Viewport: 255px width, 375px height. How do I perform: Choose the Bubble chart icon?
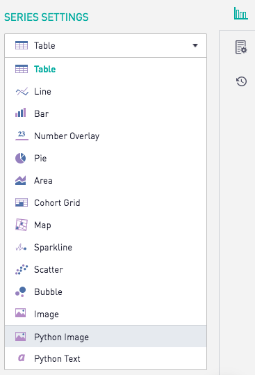(x=21, y=292)
